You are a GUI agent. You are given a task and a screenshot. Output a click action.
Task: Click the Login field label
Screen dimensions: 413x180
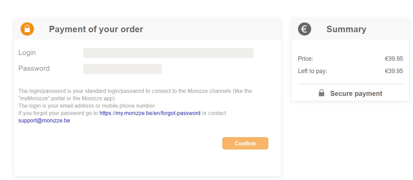point(27,53)
